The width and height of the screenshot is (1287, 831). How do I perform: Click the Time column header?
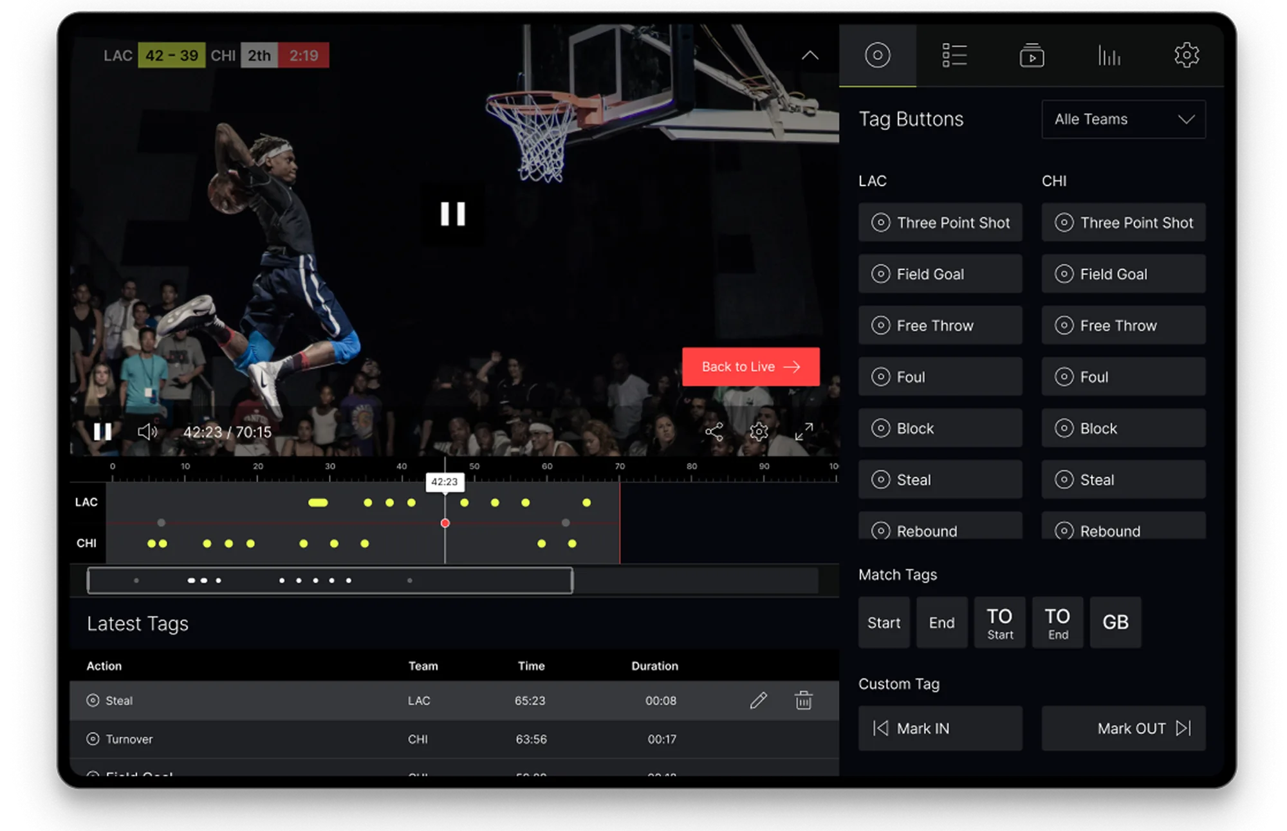point(532,666)
